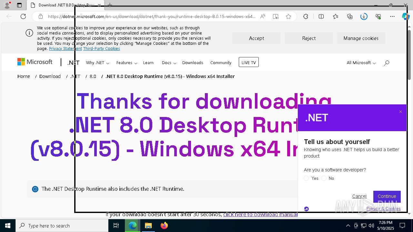Go to .NET home link in header
Viewport: 413px width, 232px height.
pos(73,63)
